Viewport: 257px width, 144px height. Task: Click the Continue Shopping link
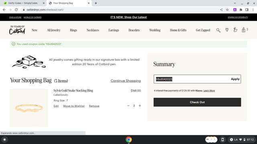126,81
